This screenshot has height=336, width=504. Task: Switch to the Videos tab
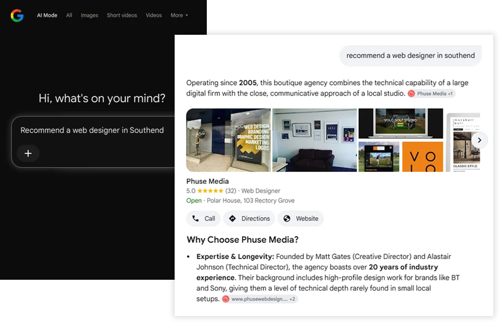tap(154, 15)
